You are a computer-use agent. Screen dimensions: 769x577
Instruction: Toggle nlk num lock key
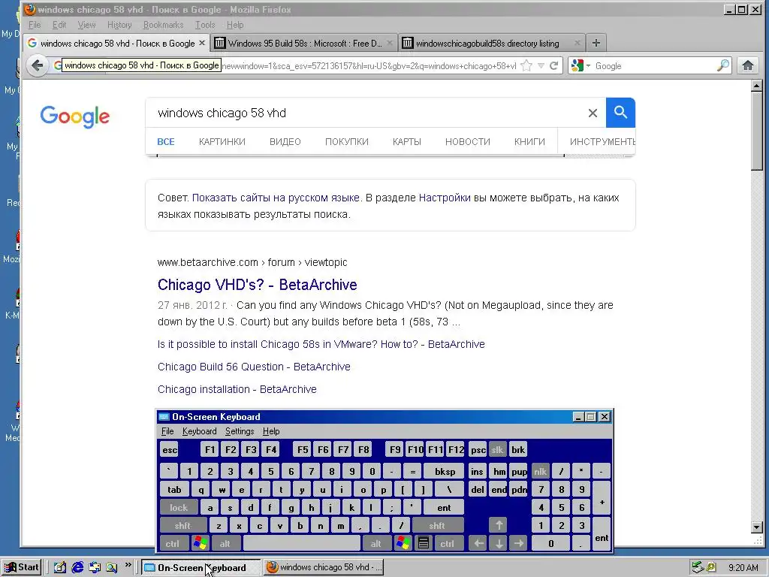pyautogui.click(x=540, y=472)
